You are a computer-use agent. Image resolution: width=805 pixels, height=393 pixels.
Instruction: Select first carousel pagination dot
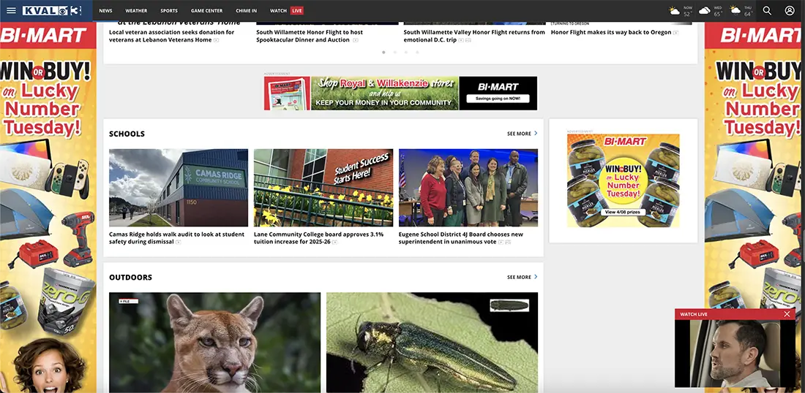pos(383,53)
